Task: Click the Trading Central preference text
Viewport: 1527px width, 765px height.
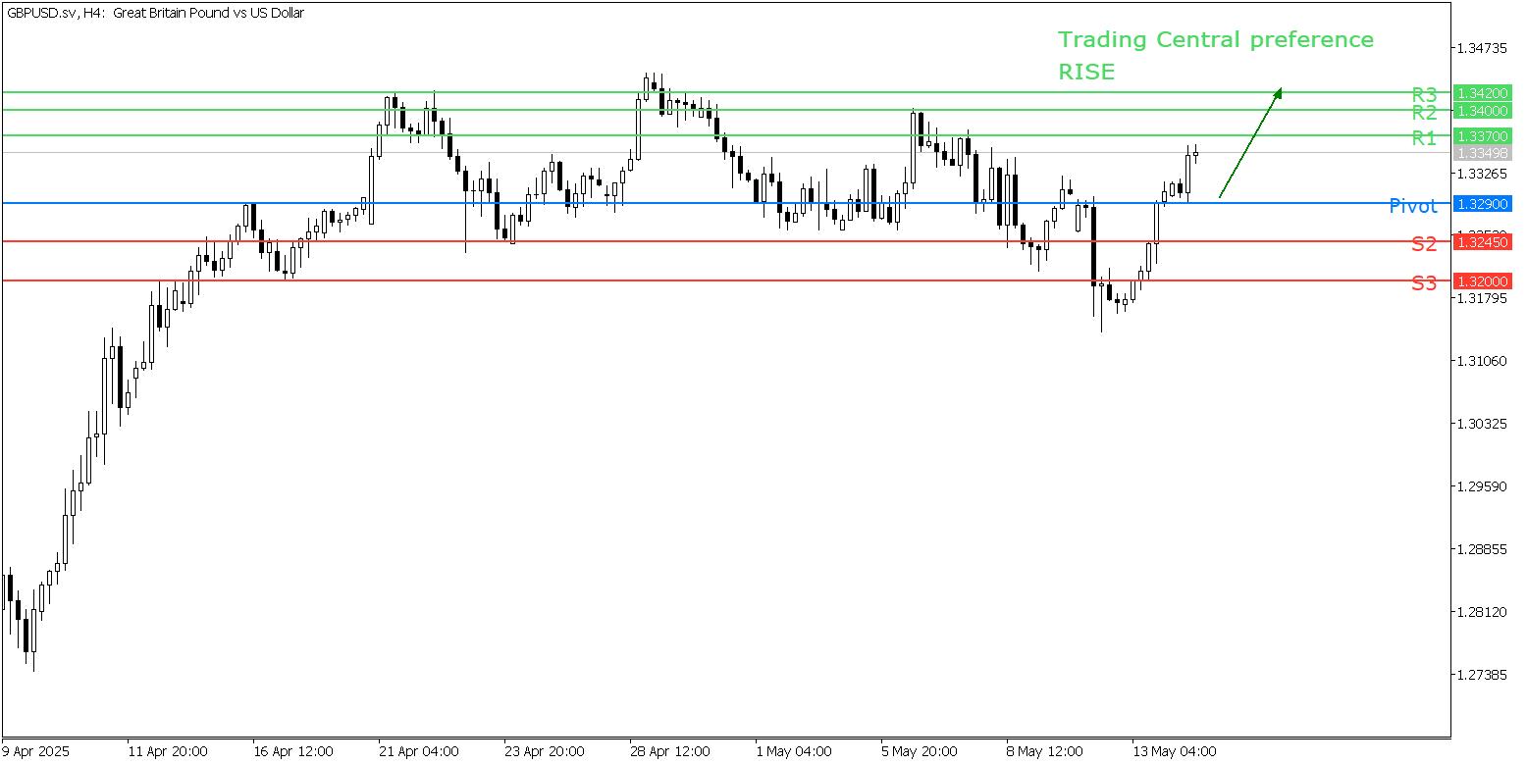Action: 1215,40
